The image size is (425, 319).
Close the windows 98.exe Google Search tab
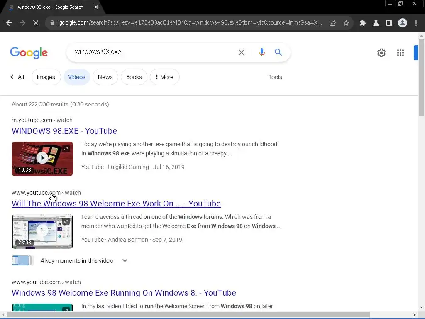[x=96, y=7]
